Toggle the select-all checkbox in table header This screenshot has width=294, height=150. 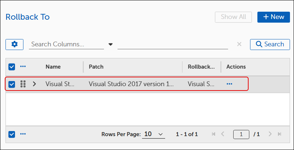pyautogui.click(x=12, y=67)
